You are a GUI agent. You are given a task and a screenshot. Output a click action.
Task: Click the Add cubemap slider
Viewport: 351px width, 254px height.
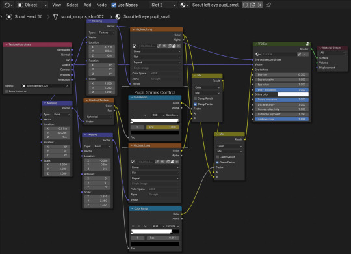pyautogui.click(x=281, y=119)
